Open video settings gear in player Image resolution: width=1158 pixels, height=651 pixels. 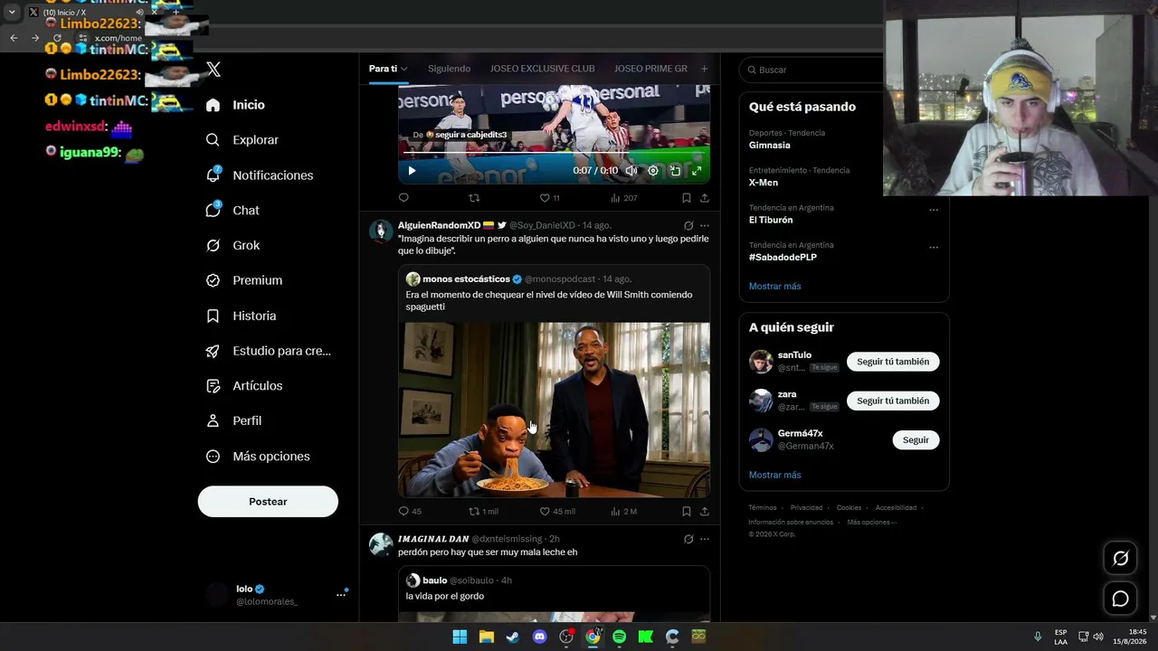pyautogui.click(x=653, y=171)
